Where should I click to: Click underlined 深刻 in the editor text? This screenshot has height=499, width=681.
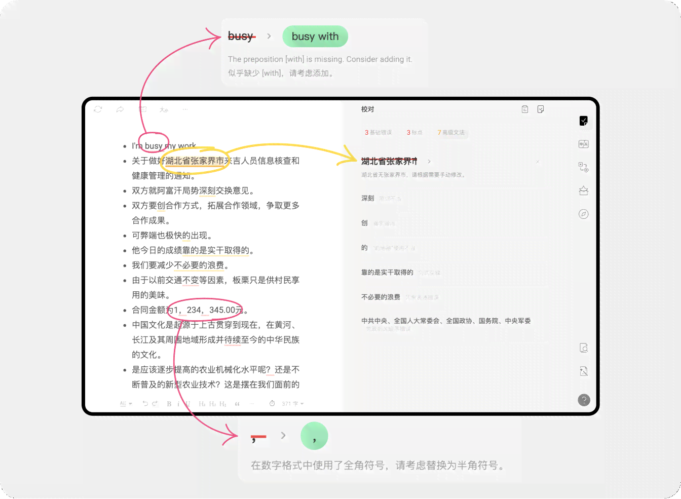(207, 191)
